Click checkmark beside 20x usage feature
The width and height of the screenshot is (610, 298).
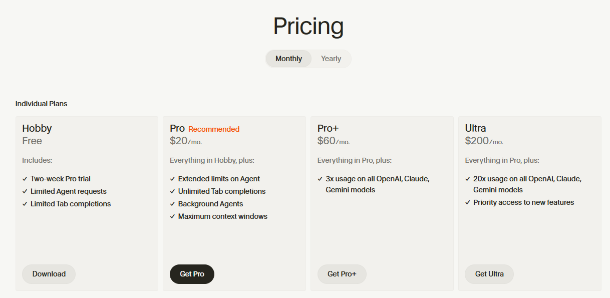click(x=468, y=179)
